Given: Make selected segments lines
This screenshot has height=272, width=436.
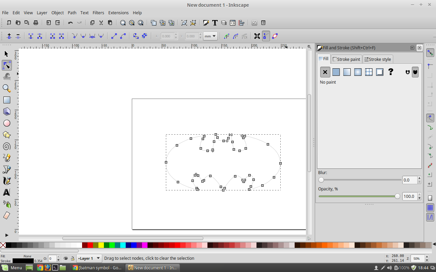Looking at the screenshot, I should click(x=114, y=36).
